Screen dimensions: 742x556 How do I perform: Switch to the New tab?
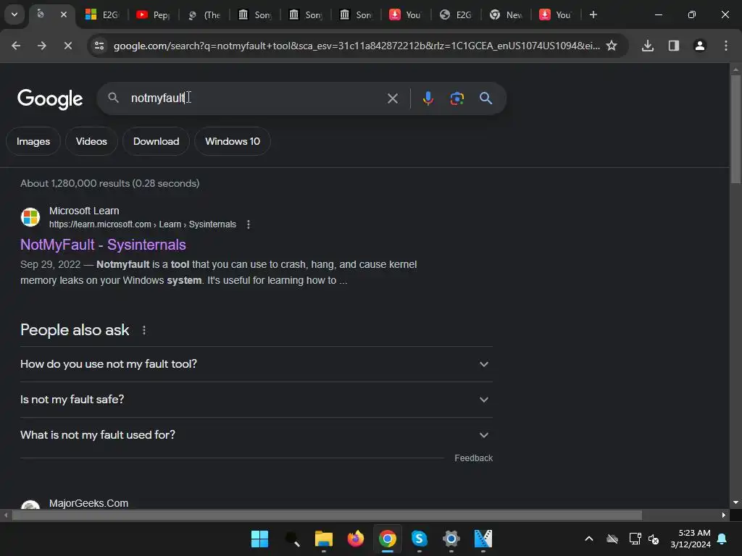pos(505,14)
